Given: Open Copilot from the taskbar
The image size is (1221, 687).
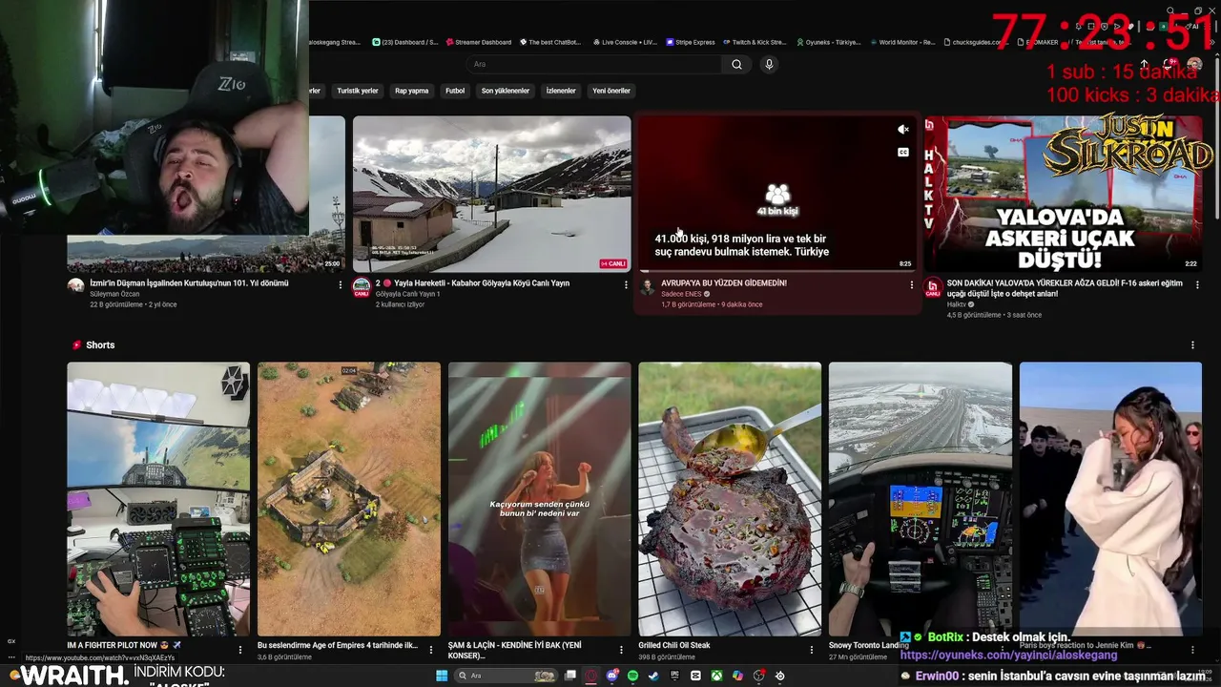Looking at the screenshot, I should 737,676.
